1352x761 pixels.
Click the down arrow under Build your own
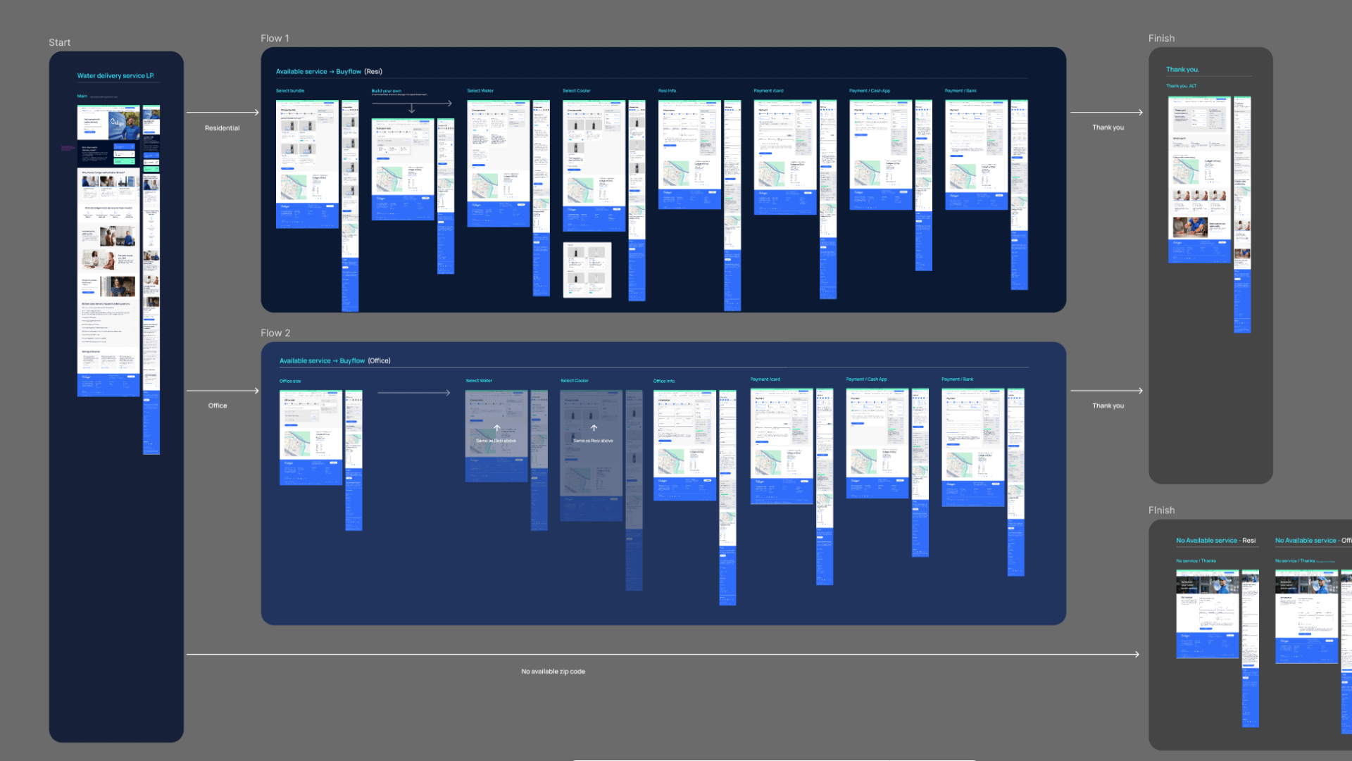point(412,109)
